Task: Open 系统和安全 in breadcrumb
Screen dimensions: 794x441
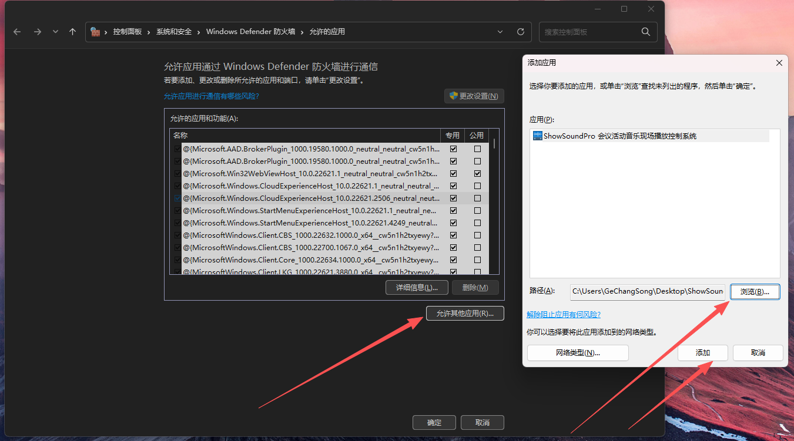Action: 174,32
